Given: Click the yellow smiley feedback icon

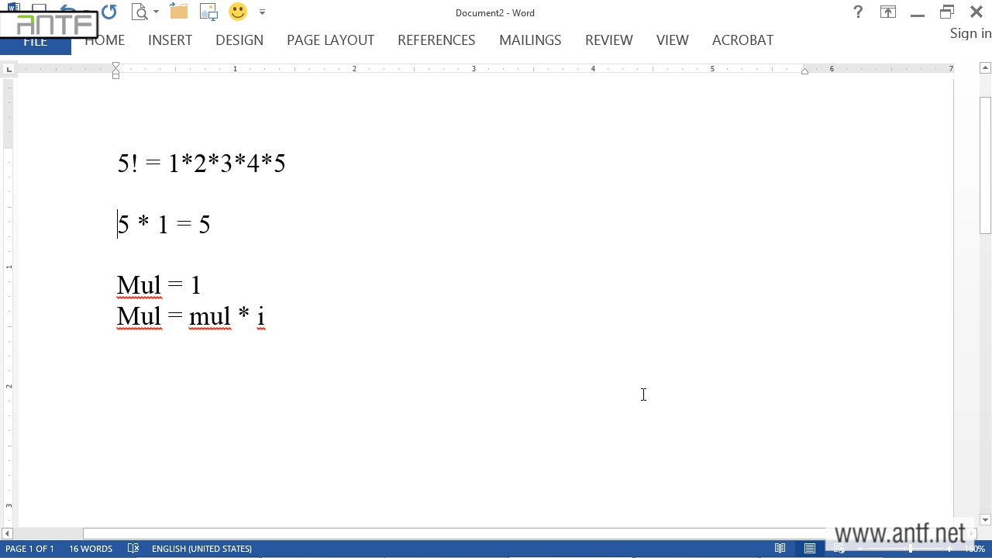Looking at the screenshot, I should coord(238,12).
